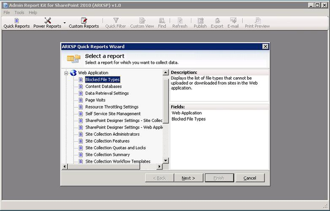Expand the Power Reports dropdown arrow
330x211 pixels.
[65, 23]
